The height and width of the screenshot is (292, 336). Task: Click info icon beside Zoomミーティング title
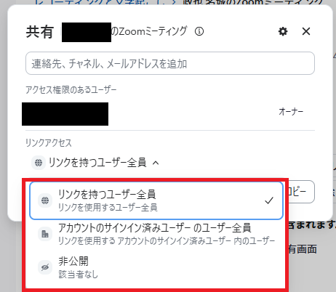coord(199,31)
